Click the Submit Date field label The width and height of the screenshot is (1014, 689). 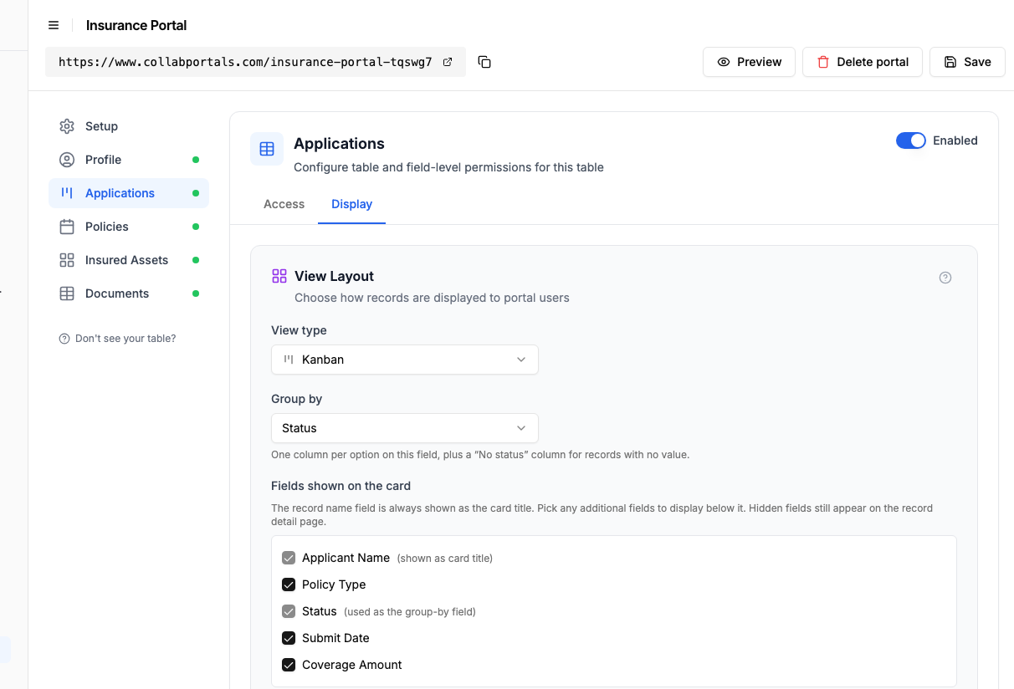(335, 638)
